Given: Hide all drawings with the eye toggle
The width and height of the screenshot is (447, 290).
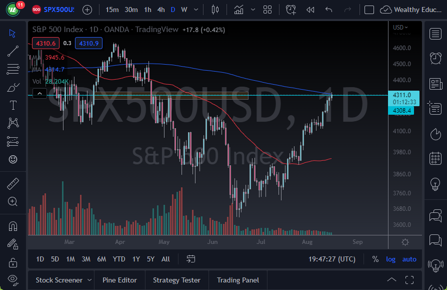Looking at the screenshot, I should coord(12,278).
